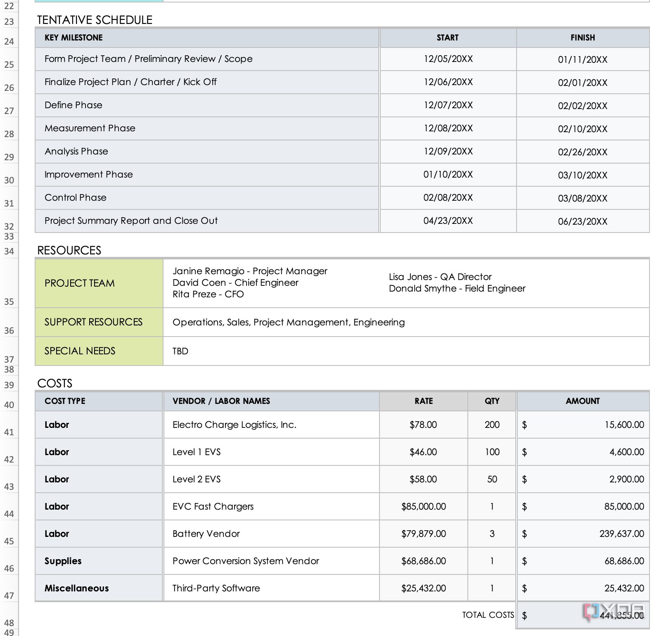Click the KEY MILESTONE header cell
659x636 pixels.
(x=207, y=38)
